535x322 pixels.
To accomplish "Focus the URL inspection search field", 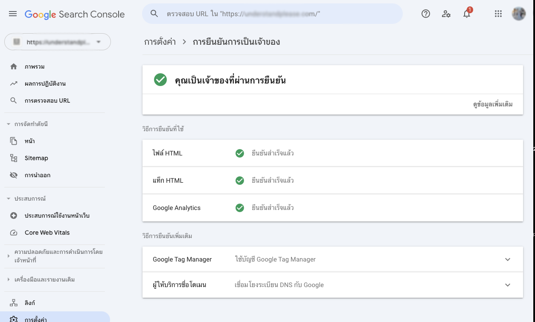I will click(272, 14).
